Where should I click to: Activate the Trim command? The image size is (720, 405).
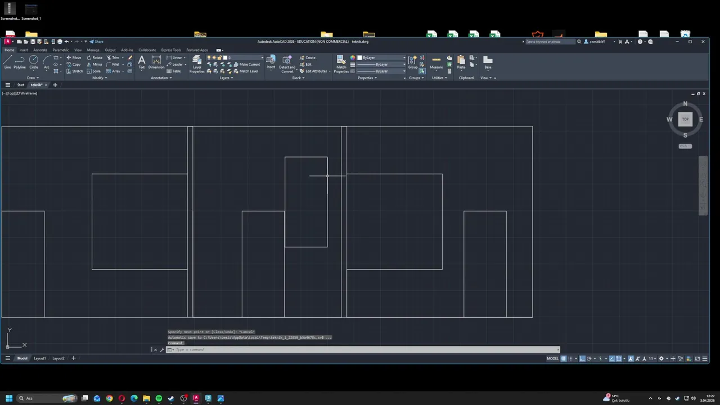[x=113, y=57]
